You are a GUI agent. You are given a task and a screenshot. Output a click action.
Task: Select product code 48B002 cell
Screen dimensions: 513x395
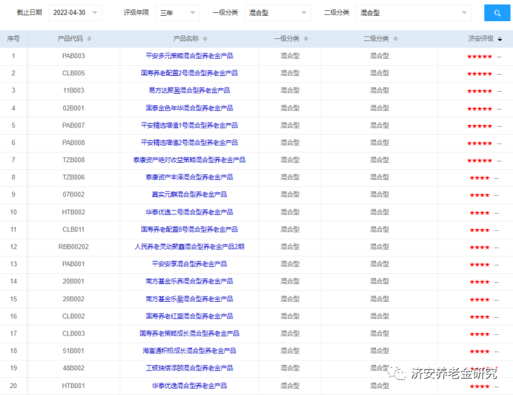[73, 368]
